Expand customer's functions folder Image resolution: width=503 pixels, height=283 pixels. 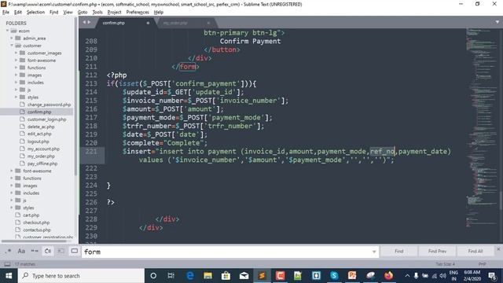17,68
